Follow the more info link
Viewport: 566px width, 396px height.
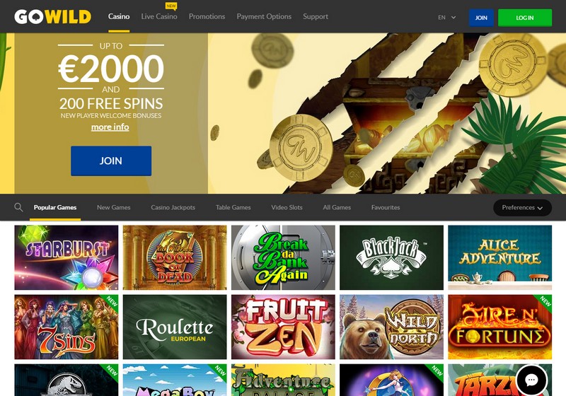tap(110, 127)
